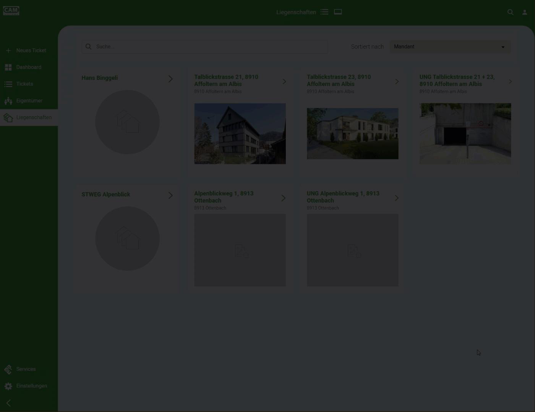Viewport: 535px width, 412px height.
Task: Click the CAM logo in the header
Action: point(11,11)
